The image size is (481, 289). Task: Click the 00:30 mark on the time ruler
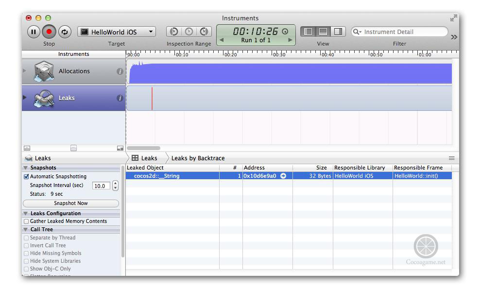(x=279, y=54)
